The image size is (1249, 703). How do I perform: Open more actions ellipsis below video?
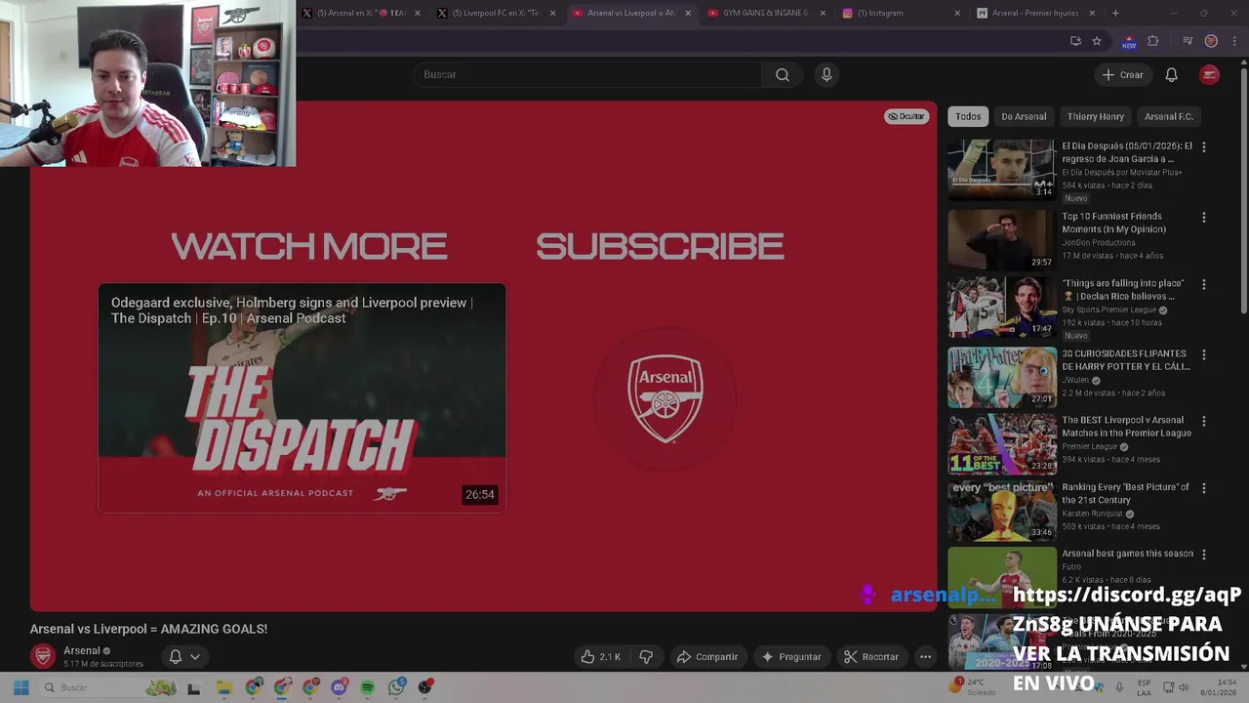925,657
